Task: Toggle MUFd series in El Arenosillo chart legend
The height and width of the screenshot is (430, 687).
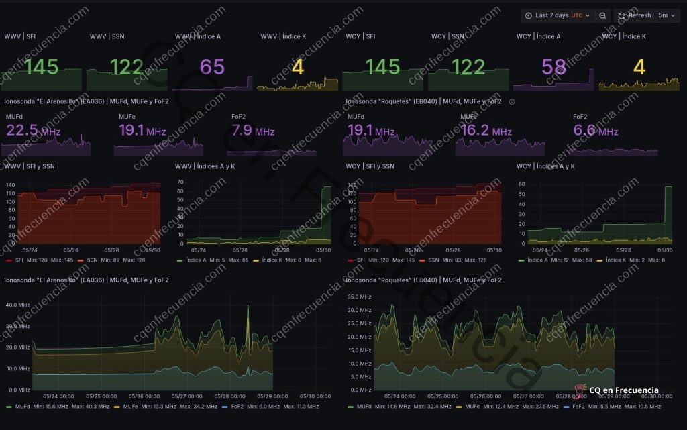Action: click(27, 406)
